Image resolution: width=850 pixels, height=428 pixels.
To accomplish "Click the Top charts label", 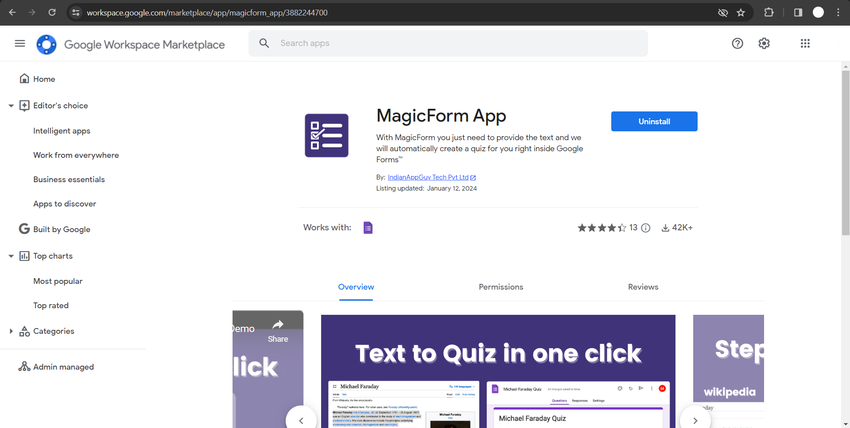I will tap(53, 256).
